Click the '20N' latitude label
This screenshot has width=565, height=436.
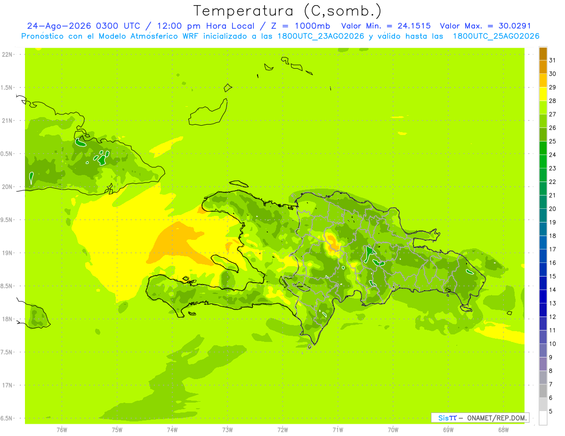(8, 187)
